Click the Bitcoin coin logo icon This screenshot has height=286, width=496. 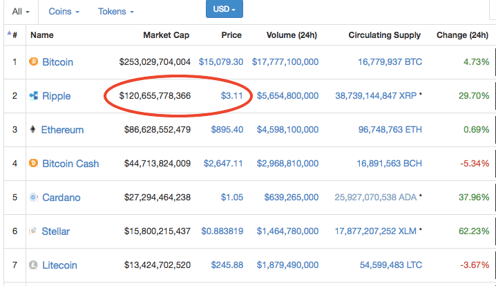tap(32, 62)
